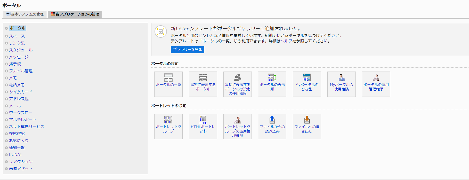469x180 pixels.
Task: Switch to the 基本システムの管理 tab
Action: pyautogui.click(x=25, y=14)
